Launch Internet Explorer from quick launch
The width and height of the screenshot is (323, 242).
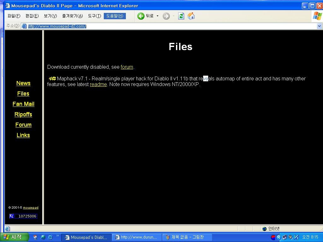(x=50, y=237)
